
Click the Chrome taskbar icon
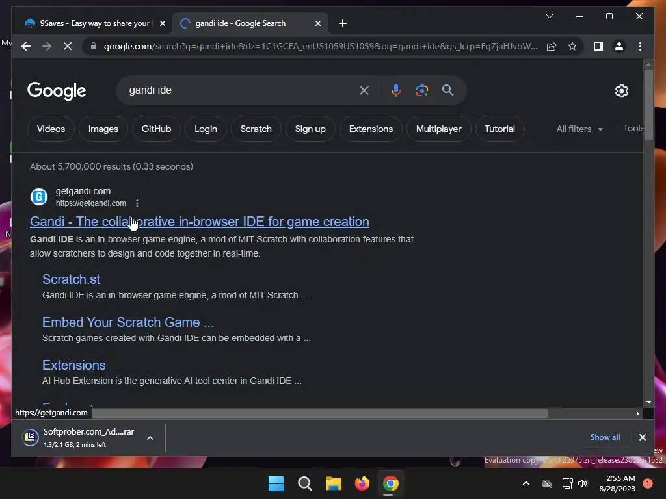(x=391, y=483)
